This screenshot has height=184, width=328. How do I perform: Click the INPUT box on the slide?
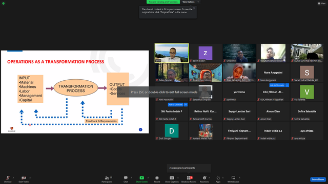coord(30,89)
